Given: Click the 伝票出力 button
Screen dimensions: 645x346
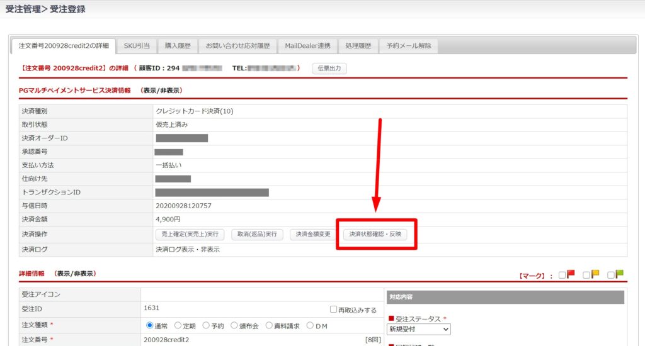Looking at the screenshot, I should 329,68.
